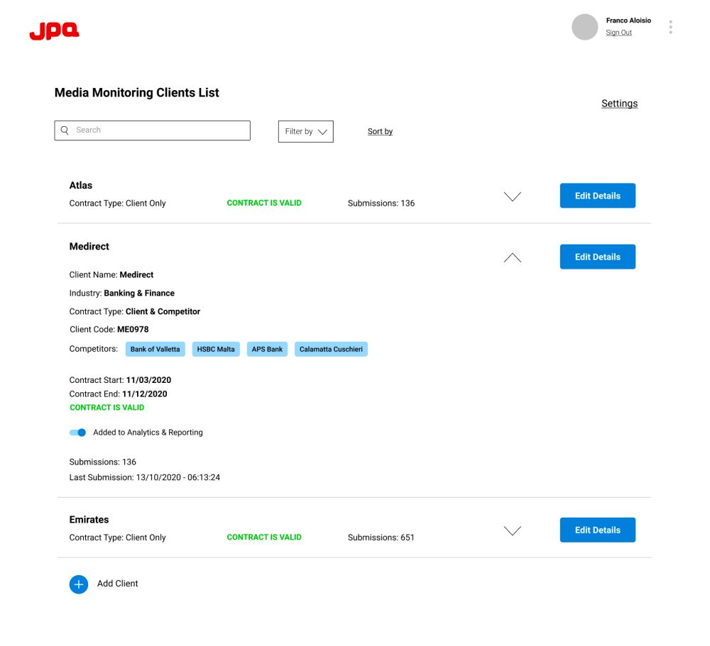This screenshot has width=710, height=646.
Task: Click the Franco Aloisio user name
Action: [628, 21]
